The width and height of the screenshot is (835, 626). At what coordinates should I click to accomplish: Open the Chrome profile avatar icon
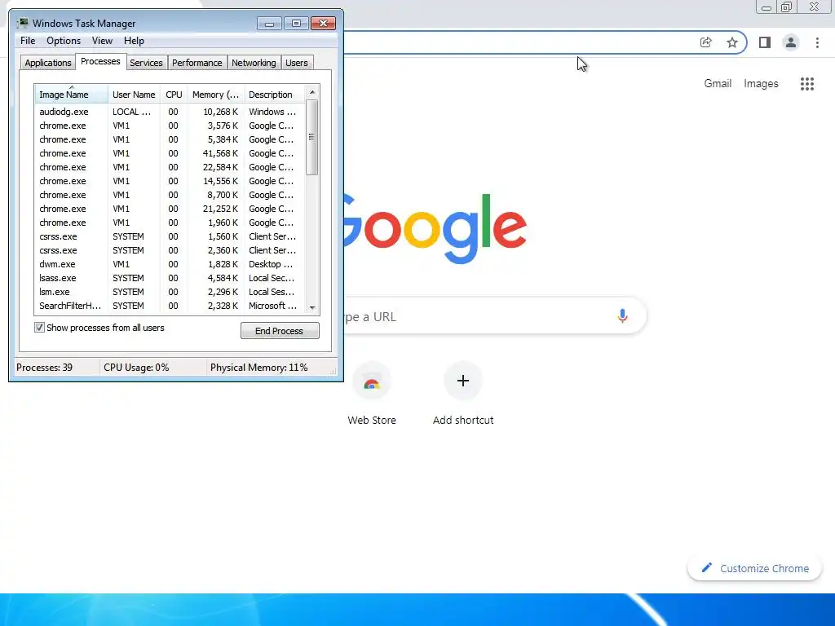pos(791,42)
